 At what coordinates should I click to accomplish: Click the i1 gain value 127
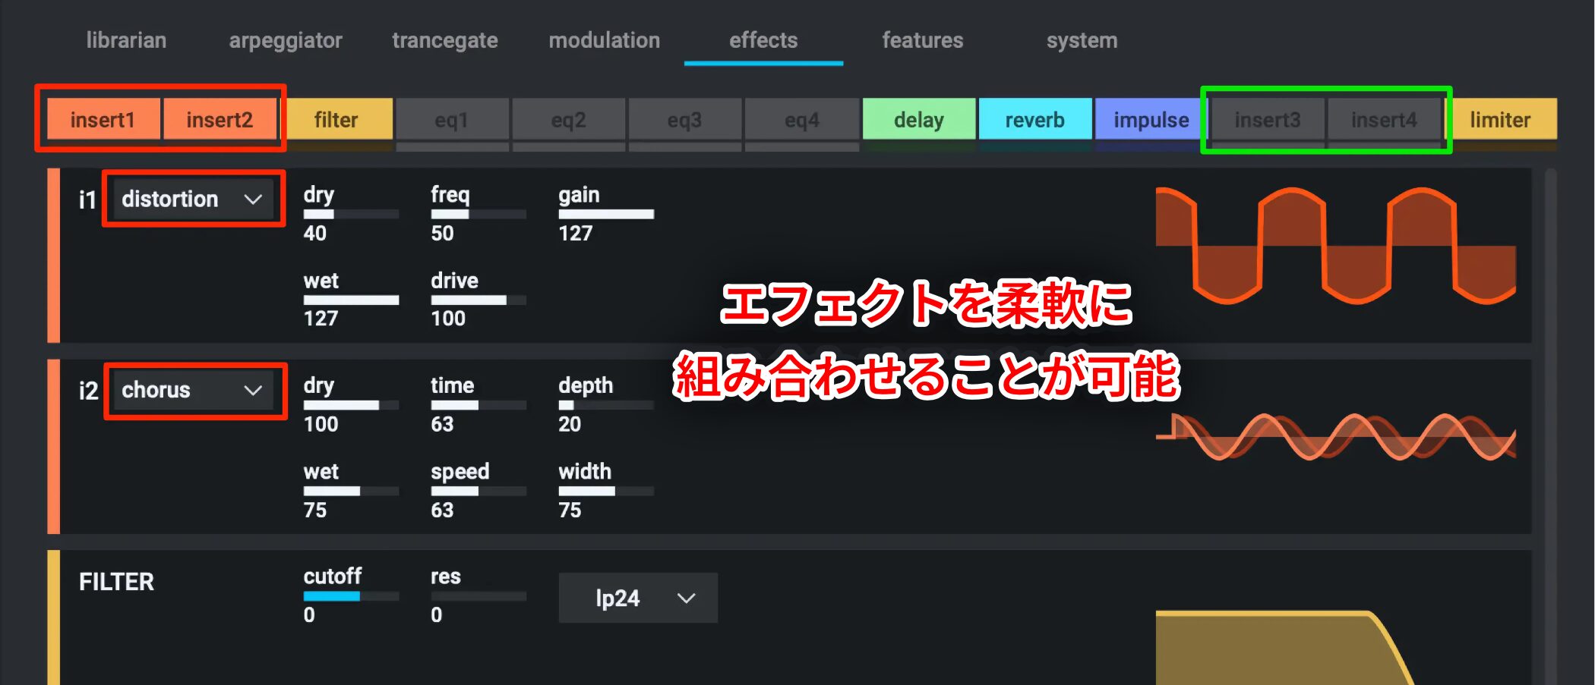[x=575, y=234]
